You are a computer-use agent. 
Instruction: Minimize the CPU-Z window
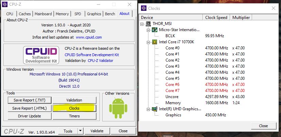(98, 4)
